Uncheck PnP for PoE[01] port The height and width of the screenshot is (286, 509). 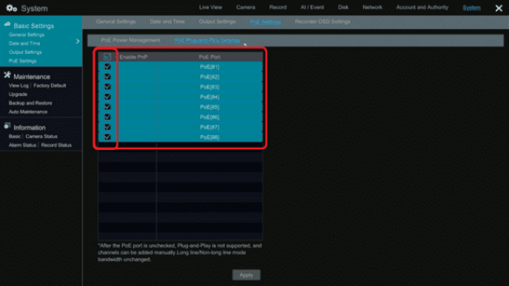coord(107,67)
